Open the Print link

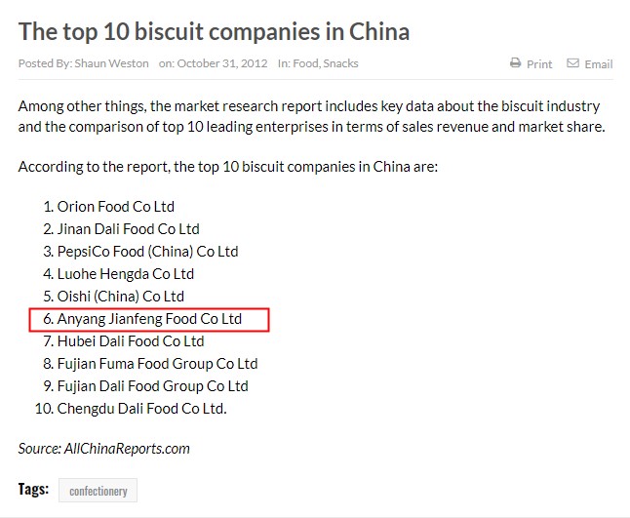coord(539,64)
